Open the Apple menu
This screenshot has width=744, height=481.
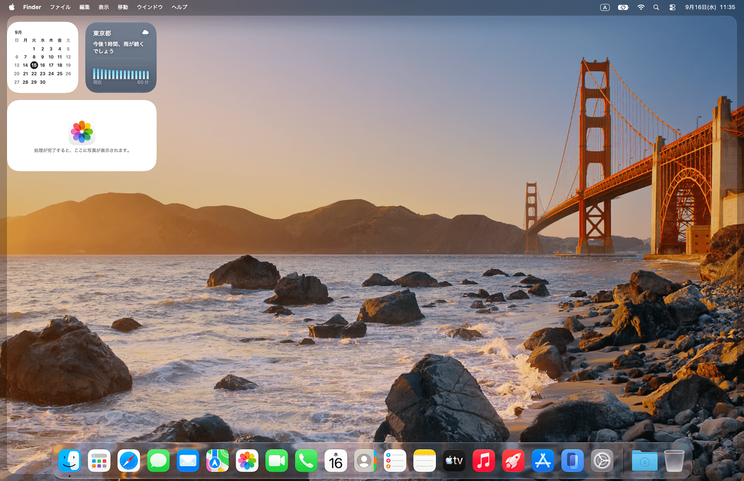[12, 7]
